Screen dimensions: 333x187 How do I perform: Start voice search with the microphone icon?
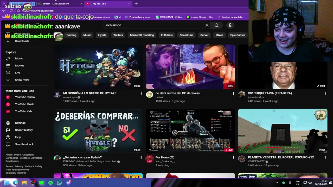point(230,25)
